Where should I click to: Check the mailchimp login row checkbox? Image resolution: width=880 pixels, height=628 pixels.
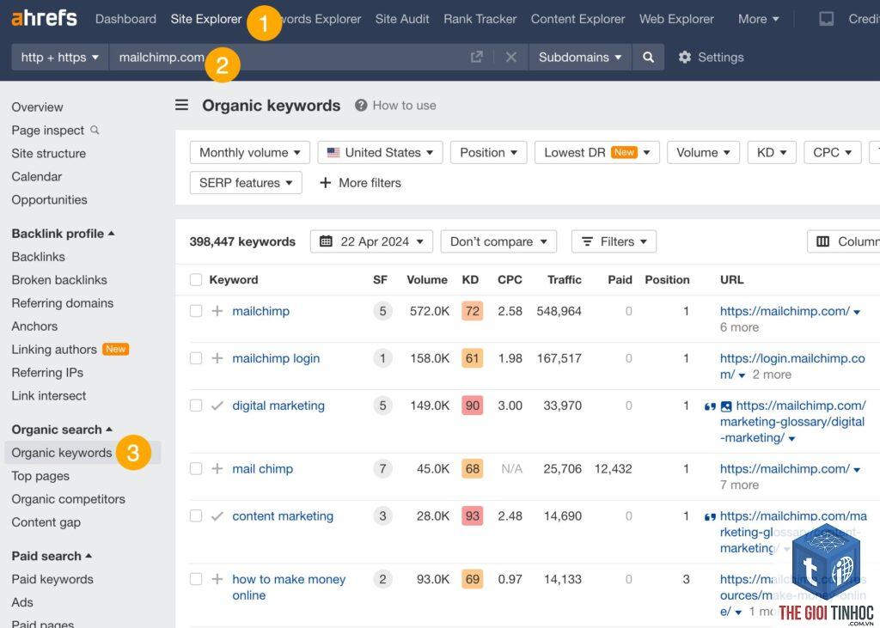point(196,358)
